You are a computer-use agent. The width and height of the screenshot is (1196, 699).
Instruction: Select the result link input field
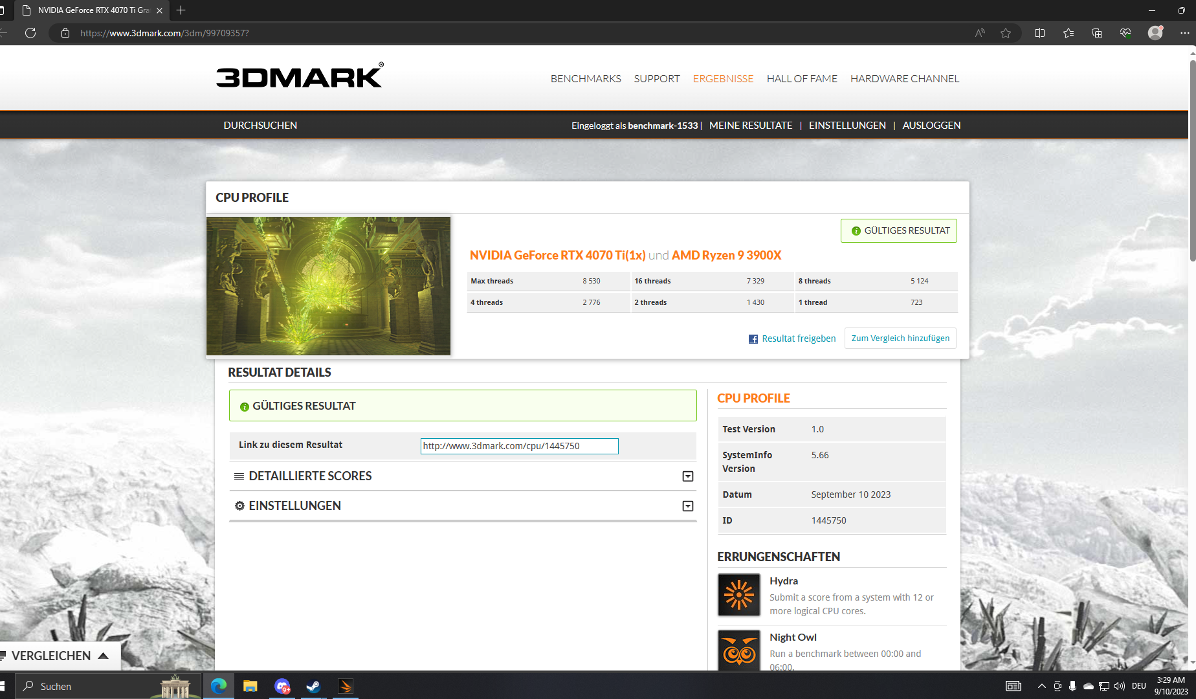(x=520, y=446)
